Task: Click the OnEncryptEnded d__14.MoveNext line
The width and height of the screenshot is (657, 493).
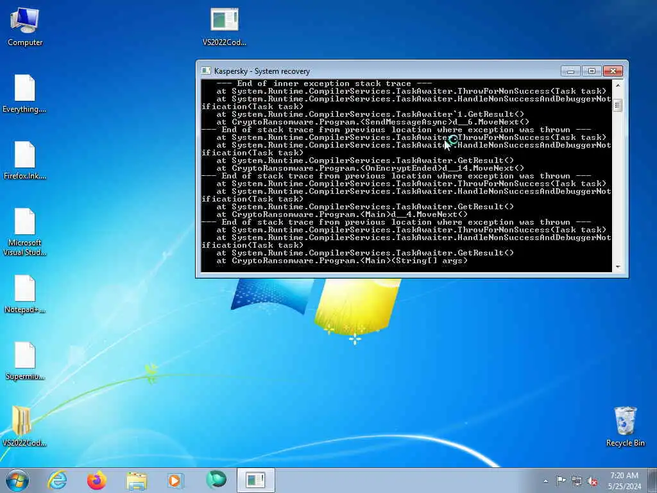Action: point(370,168)
